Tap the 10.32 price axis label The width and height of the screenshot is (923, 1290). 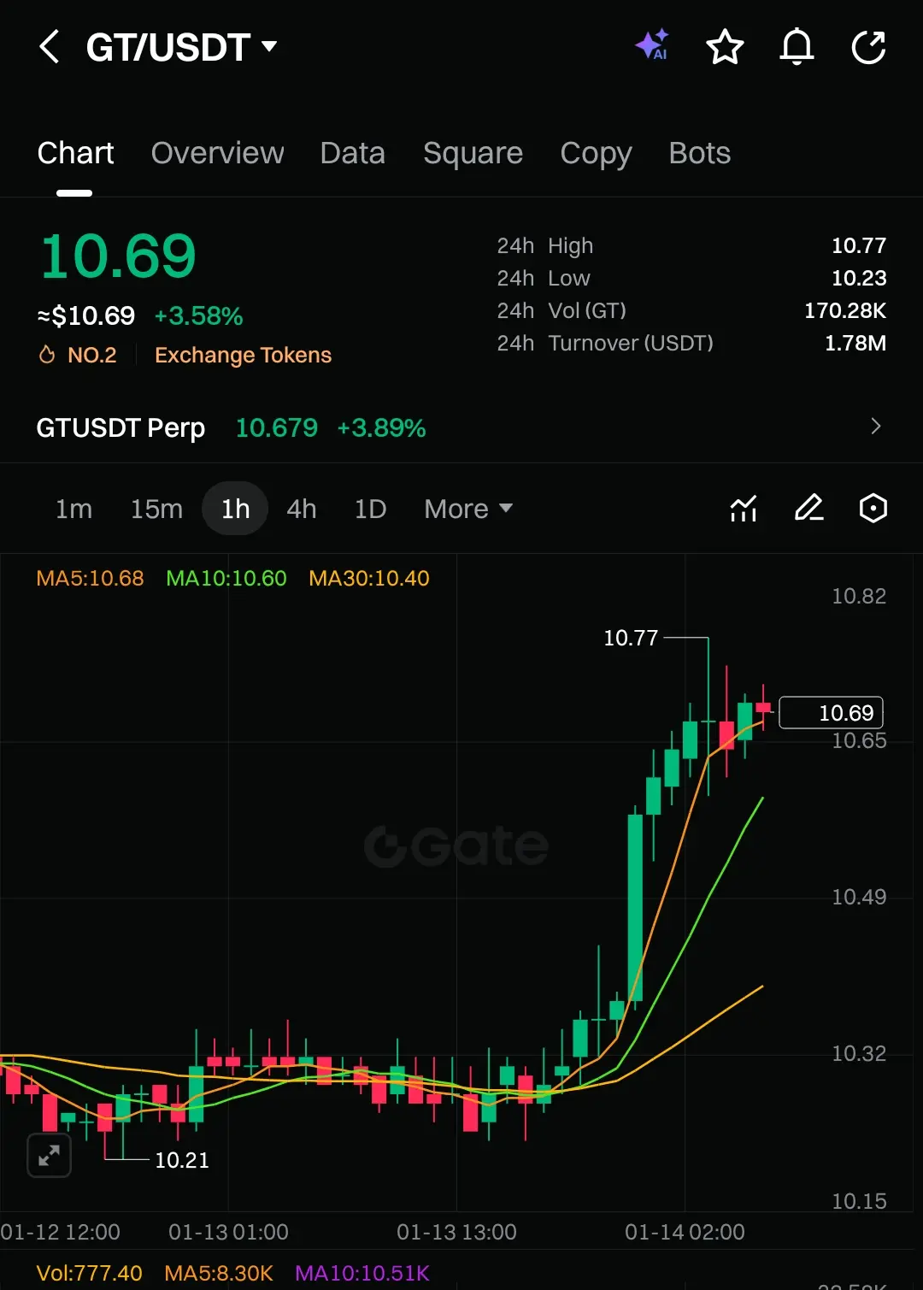pyautogui.click(x=859, y=1053)
